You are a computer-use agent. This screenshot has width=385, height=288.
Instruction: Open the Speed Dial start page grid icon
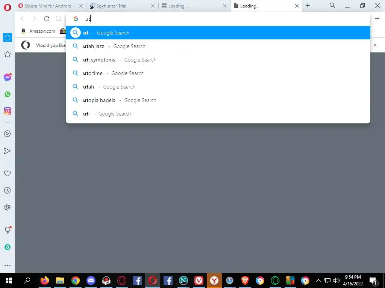58,19
